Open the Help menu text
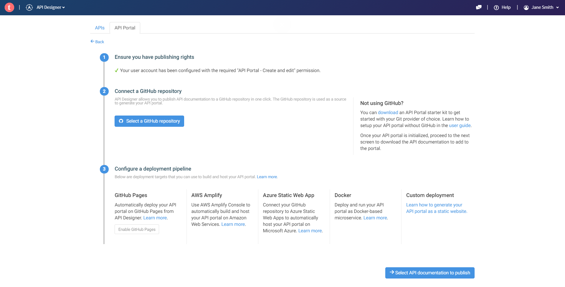 click(506, 7)
